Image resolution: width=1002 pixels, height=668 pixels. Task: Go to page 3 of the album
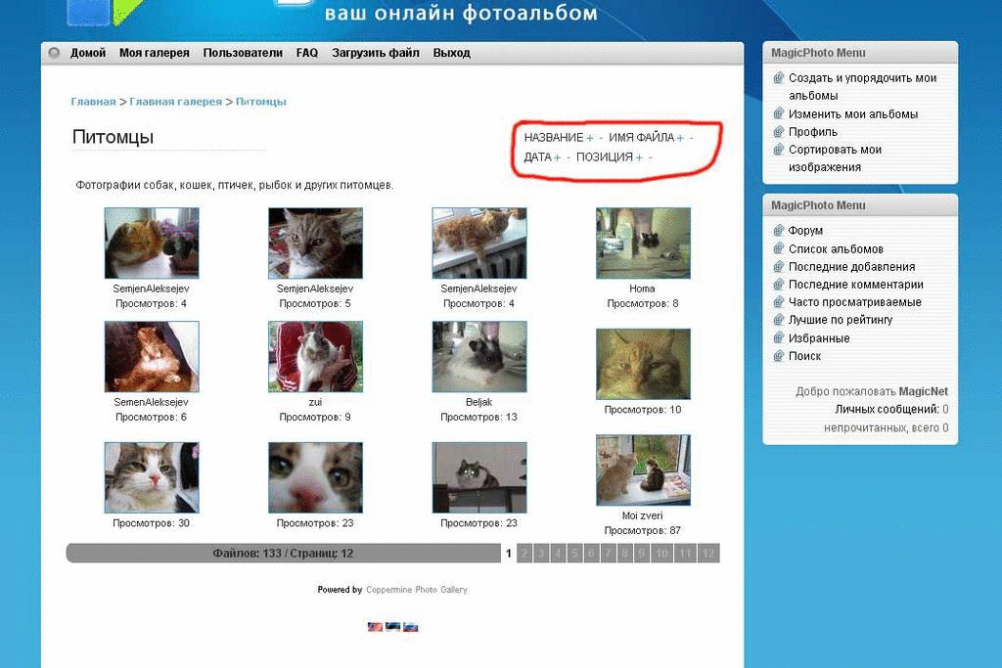[541, 553]
